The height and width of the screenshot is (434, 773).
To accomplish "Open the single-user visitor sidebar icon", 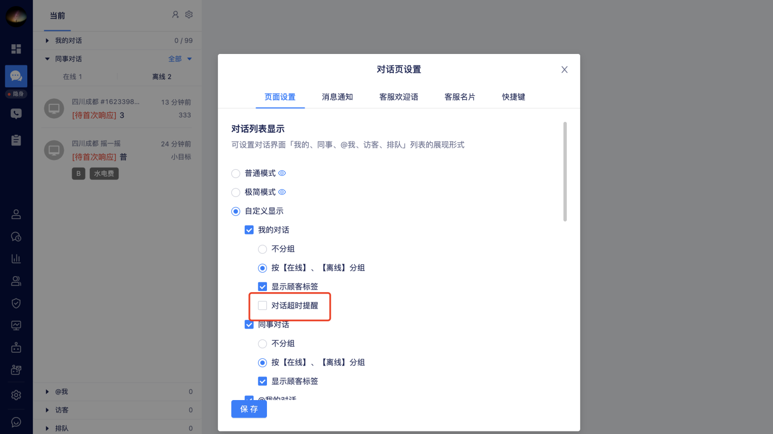I will point(16,214).
